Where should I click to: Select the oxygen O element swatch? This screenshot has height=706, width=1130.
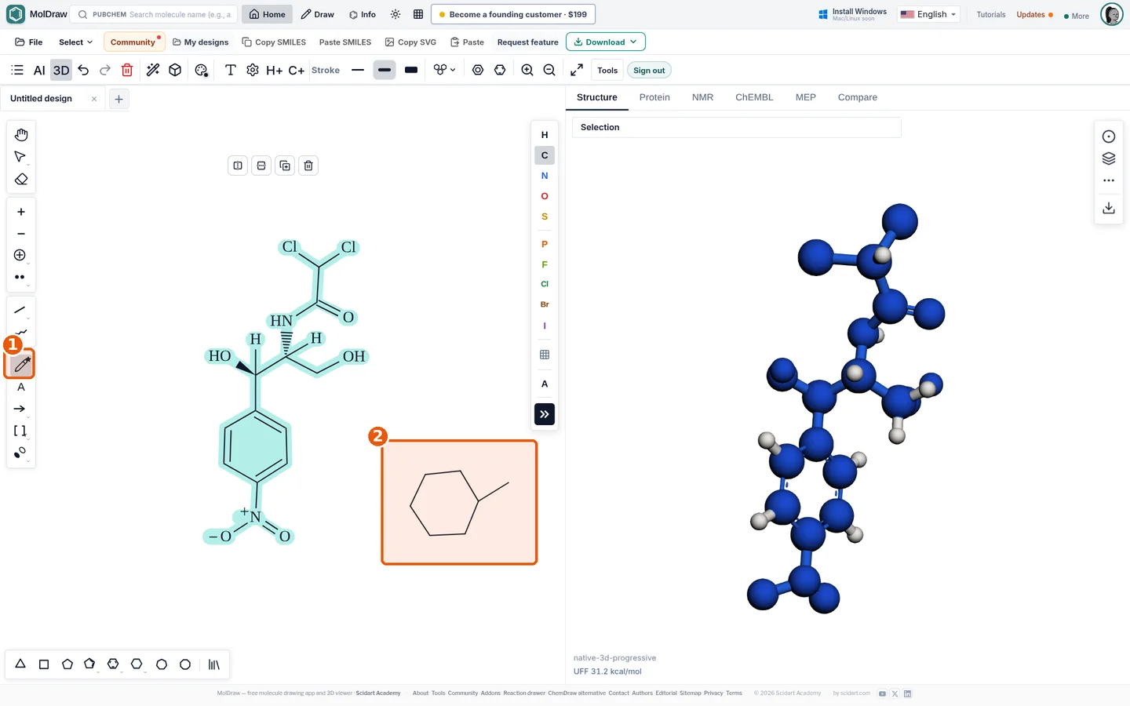(545, 196)
